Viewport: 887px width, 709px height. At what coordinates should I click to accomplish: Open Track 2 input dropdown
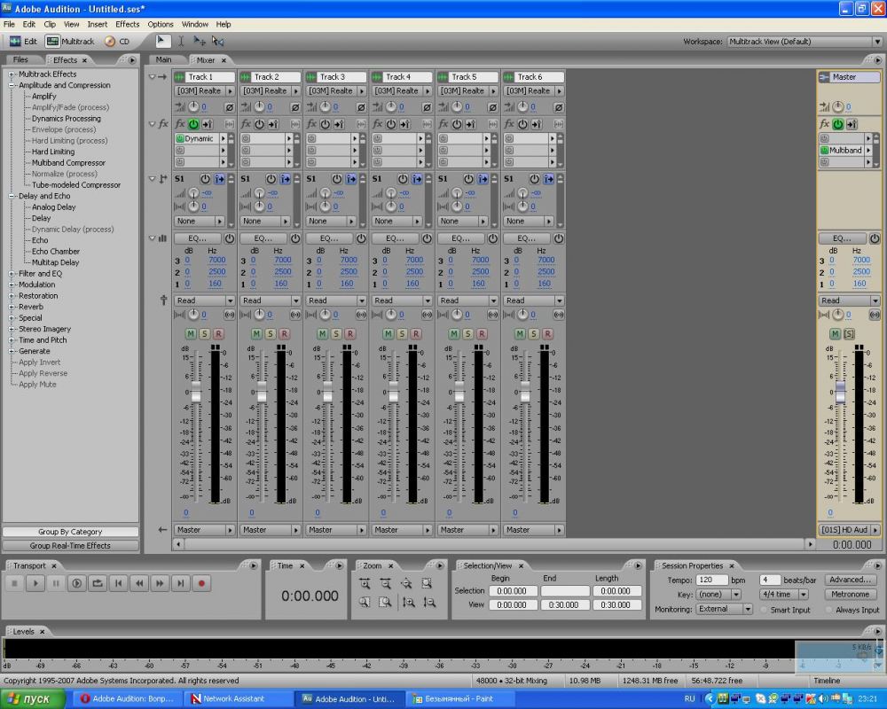click(x=270, y=91)
